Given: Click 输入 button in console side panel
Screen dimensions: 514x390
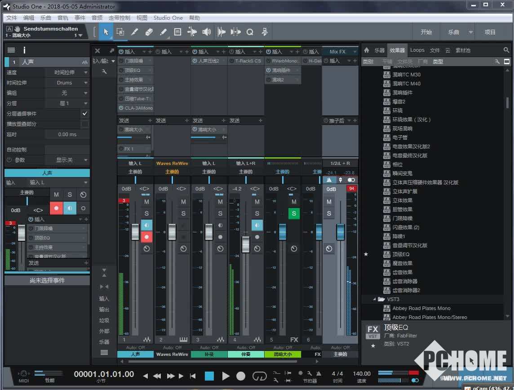Looking at the screenshot, I should (x=104, y=298).
